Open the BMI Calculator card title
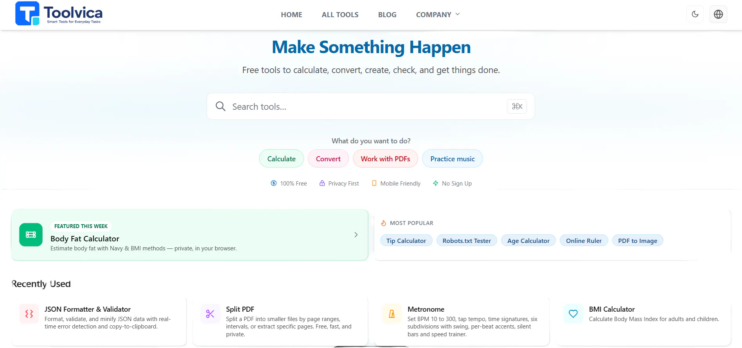Viewport: 742px width, 348px height. click(x=612, y=309)
